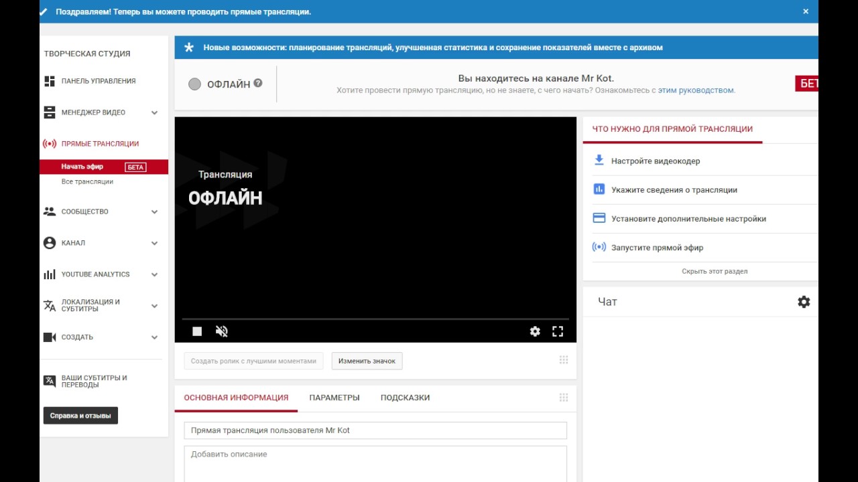Expand the Создать section
Screen dimensions: 858x482
(155, 337)
